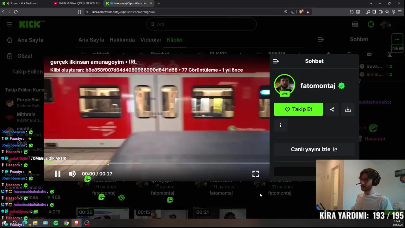Switch to the Videolar tab

151,40
